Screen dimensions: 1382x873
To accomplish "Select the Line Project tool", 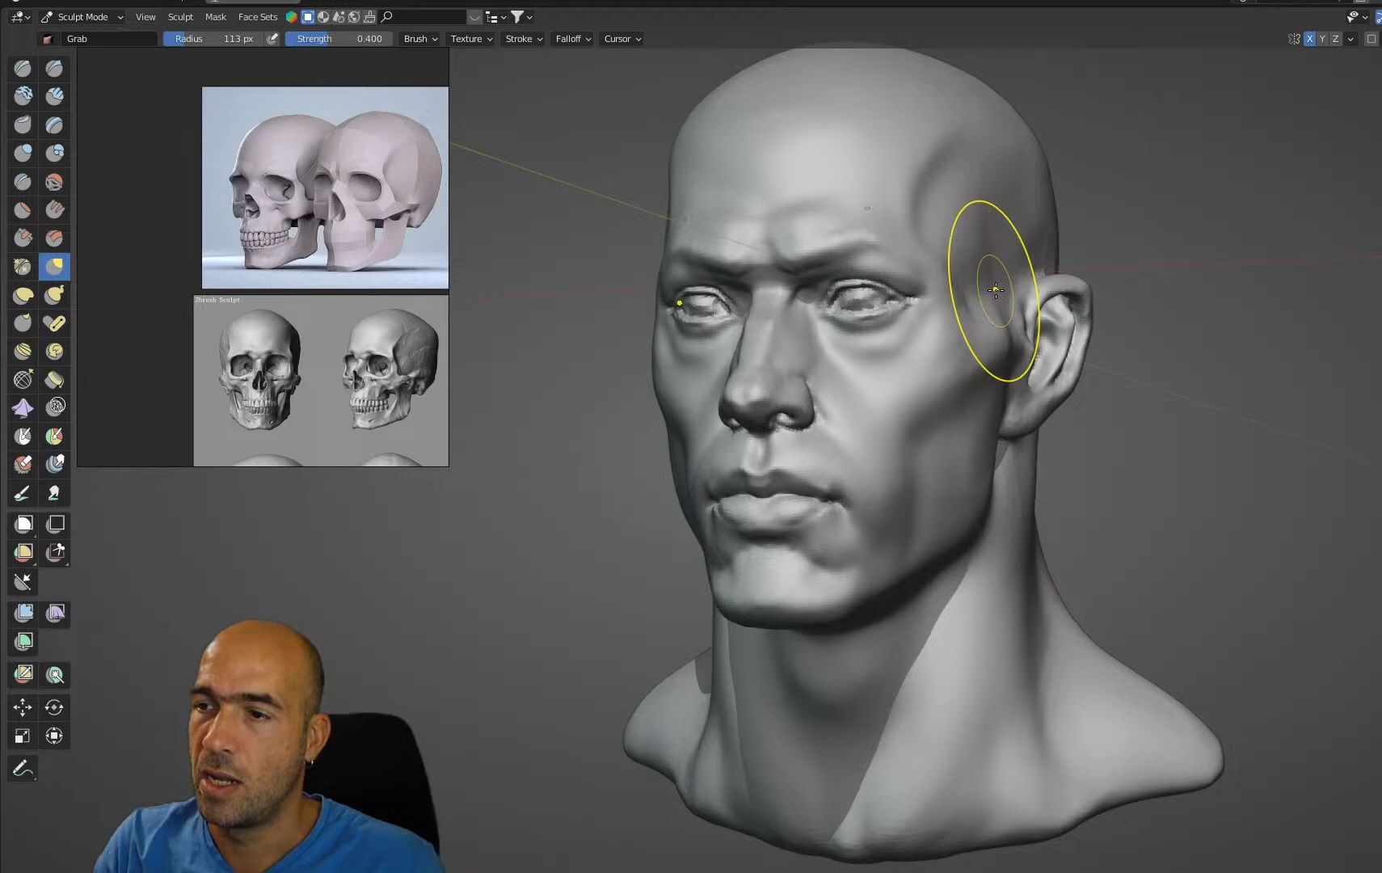I will [23, 581].
